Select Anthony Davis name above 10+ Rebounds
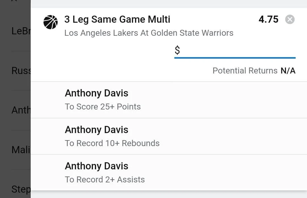This screenshot has height=198, width=307. click(x=96, y=130)
